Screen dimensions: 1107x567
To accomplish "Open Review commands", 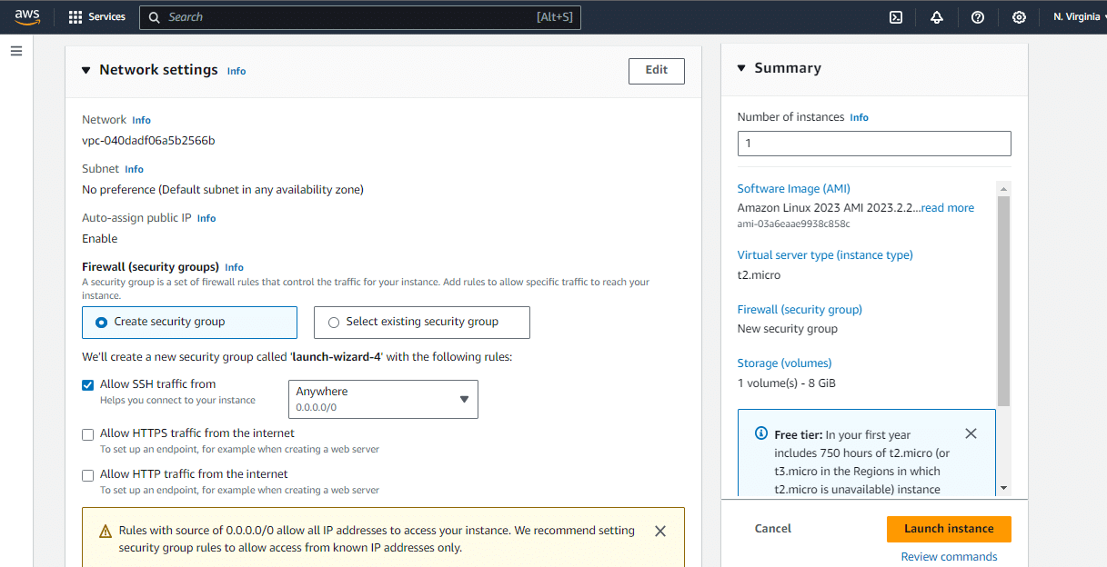I will point(949,556).
